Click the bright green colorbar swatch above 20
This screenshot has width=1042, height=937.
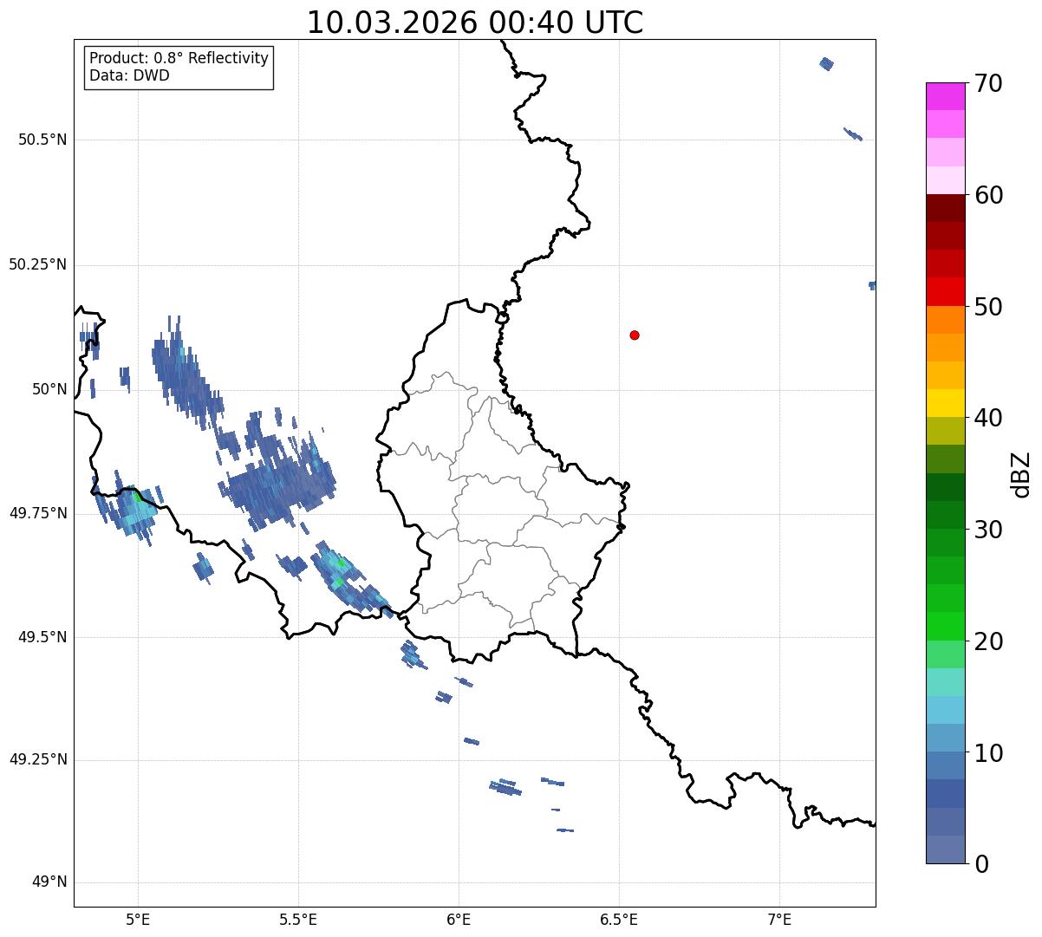tap(945, 626)
